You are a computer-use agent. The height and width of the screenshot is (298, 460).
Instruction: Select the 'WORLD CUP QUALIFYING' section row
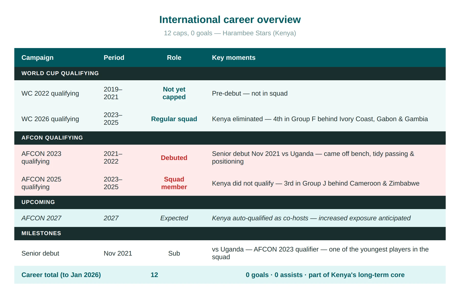(230, 74)
